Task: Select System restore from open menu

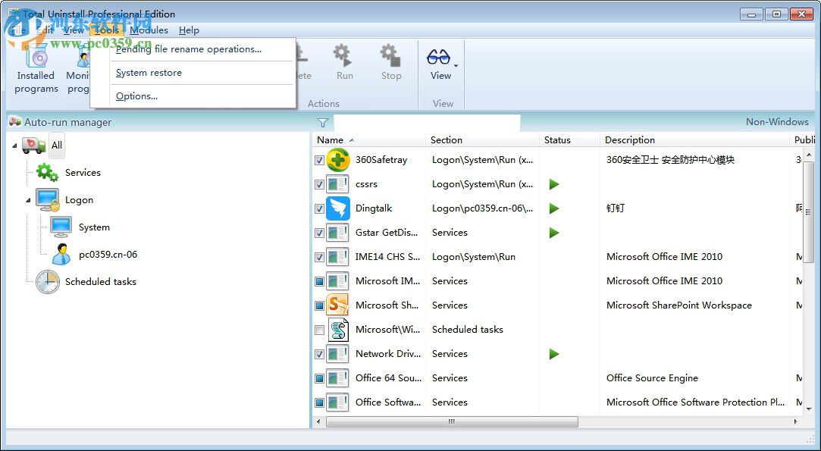Action: click(x=149, y=72)
